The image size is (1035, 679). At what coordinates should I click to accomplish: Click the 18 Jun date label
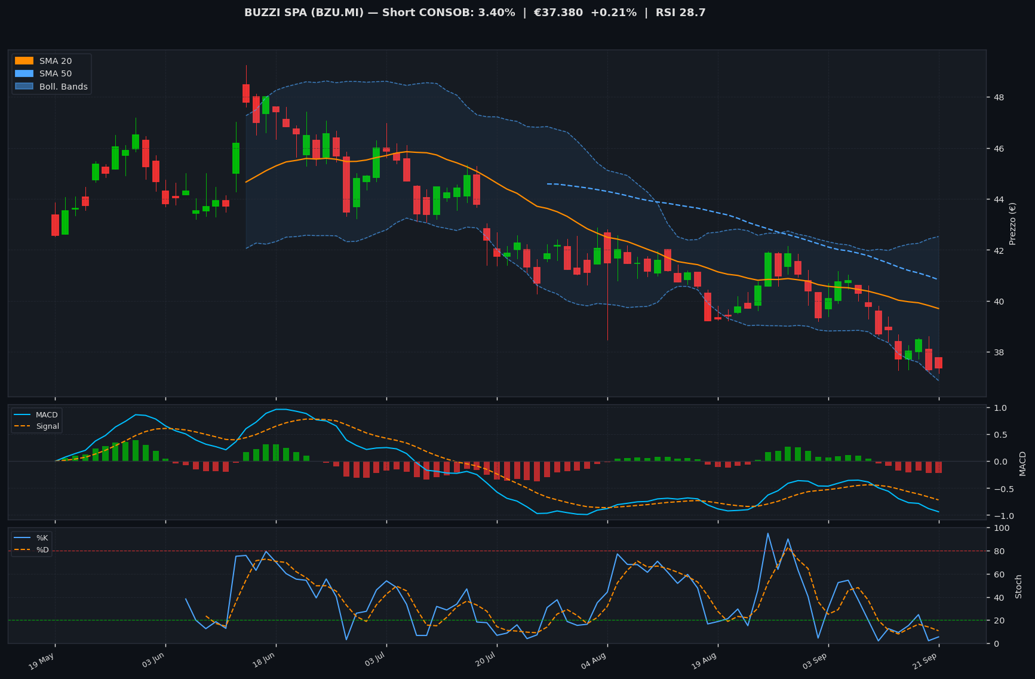tap(263, 661)
